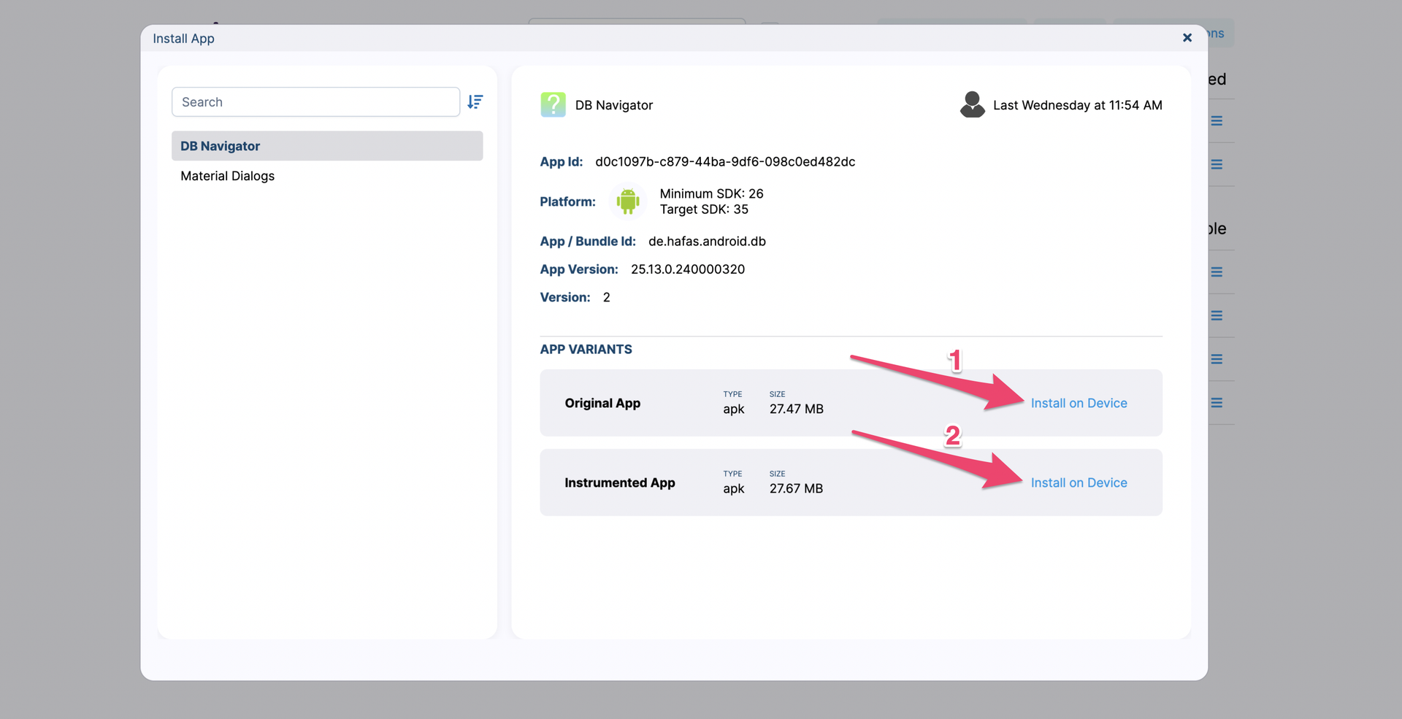Install the Instrumented App on device

[x=1079, y=482]
